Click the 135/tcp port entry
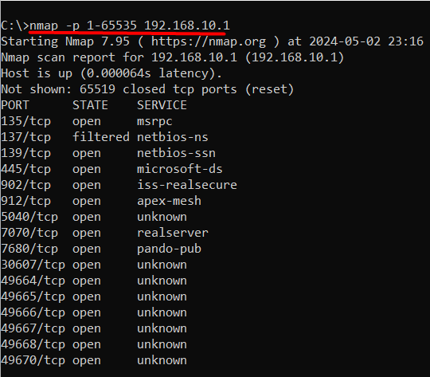 coord(25,121)
